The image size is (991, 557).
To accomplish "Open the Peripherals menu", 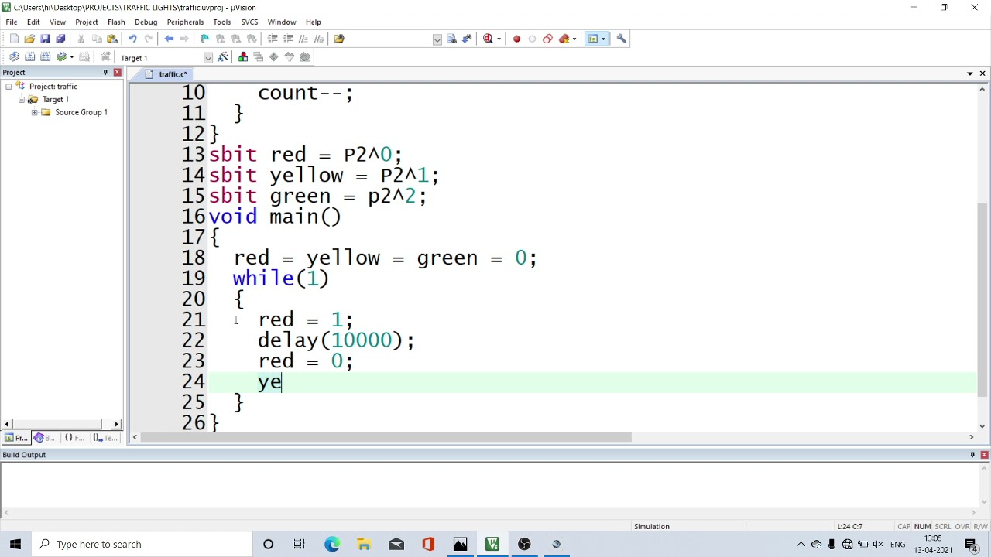I will tap(185, 22).
